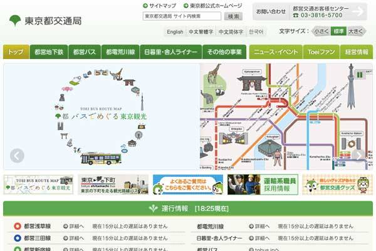Open the よくあるご質問 FAQ banner
Image resolution: width=376 pixels, height=251 pixels.
coord(188,184)
